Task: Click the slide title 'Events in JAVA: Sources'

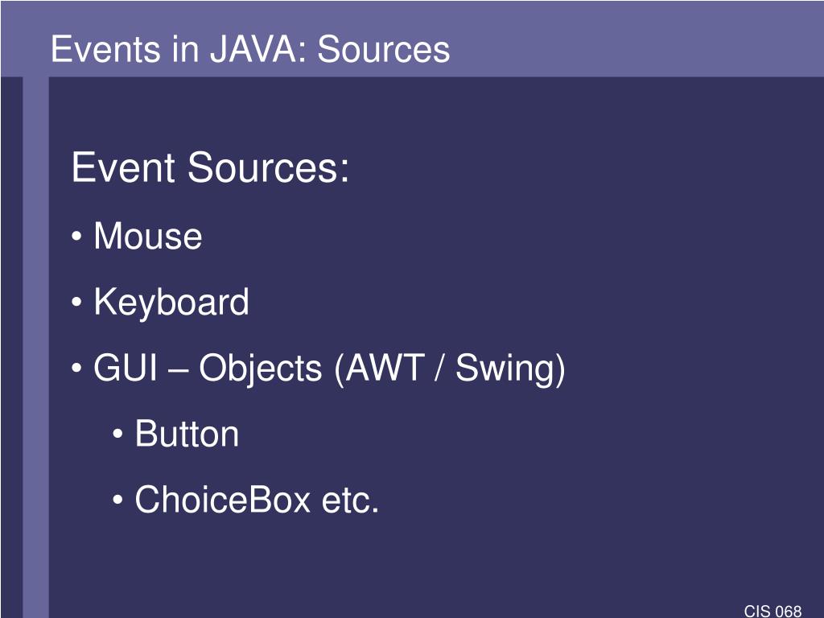Action: [250, 49]
